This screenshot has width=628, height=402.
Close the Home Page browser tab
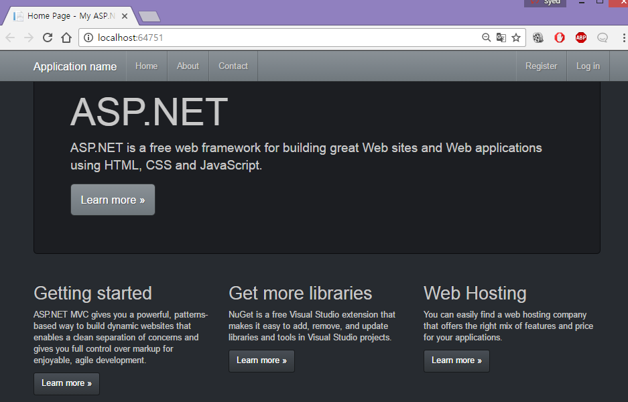125,15
